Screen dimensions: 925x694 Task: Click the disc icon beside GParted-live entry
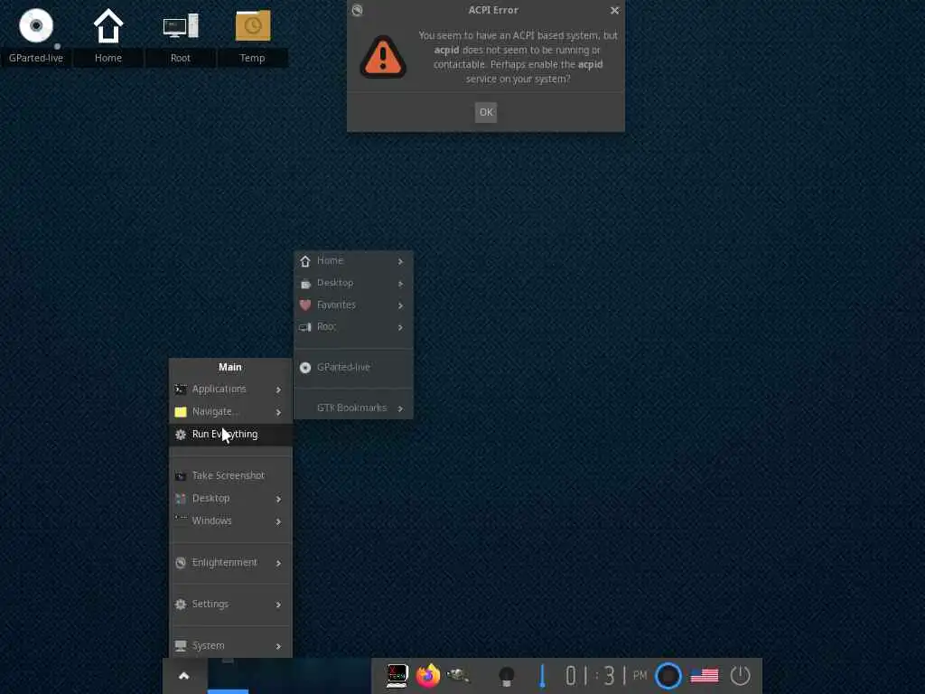[x=305, y=367]
